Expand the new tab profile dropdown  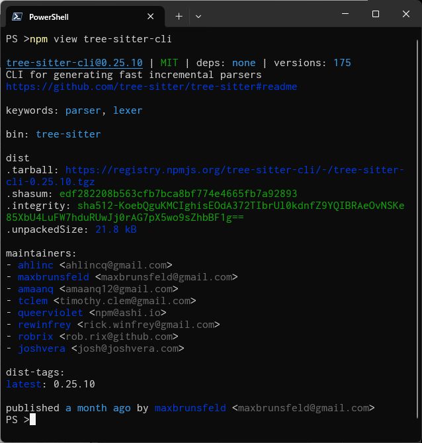coord(198,17)
